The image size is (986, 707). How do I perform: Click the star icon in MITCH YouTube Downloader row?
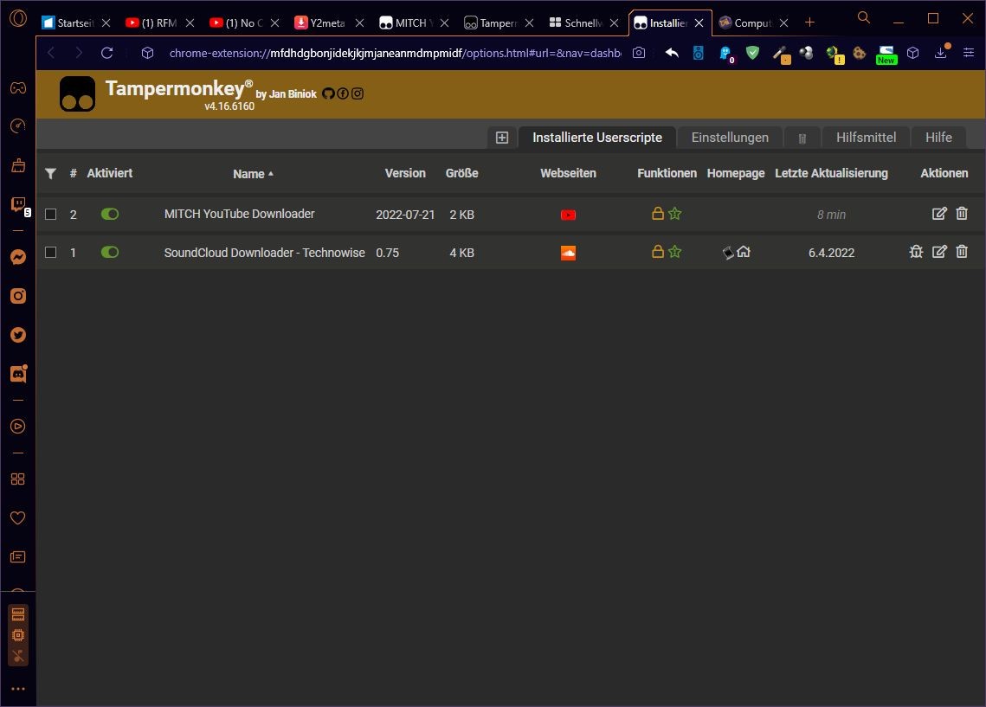pyautogui.click(x=674, y=214)
